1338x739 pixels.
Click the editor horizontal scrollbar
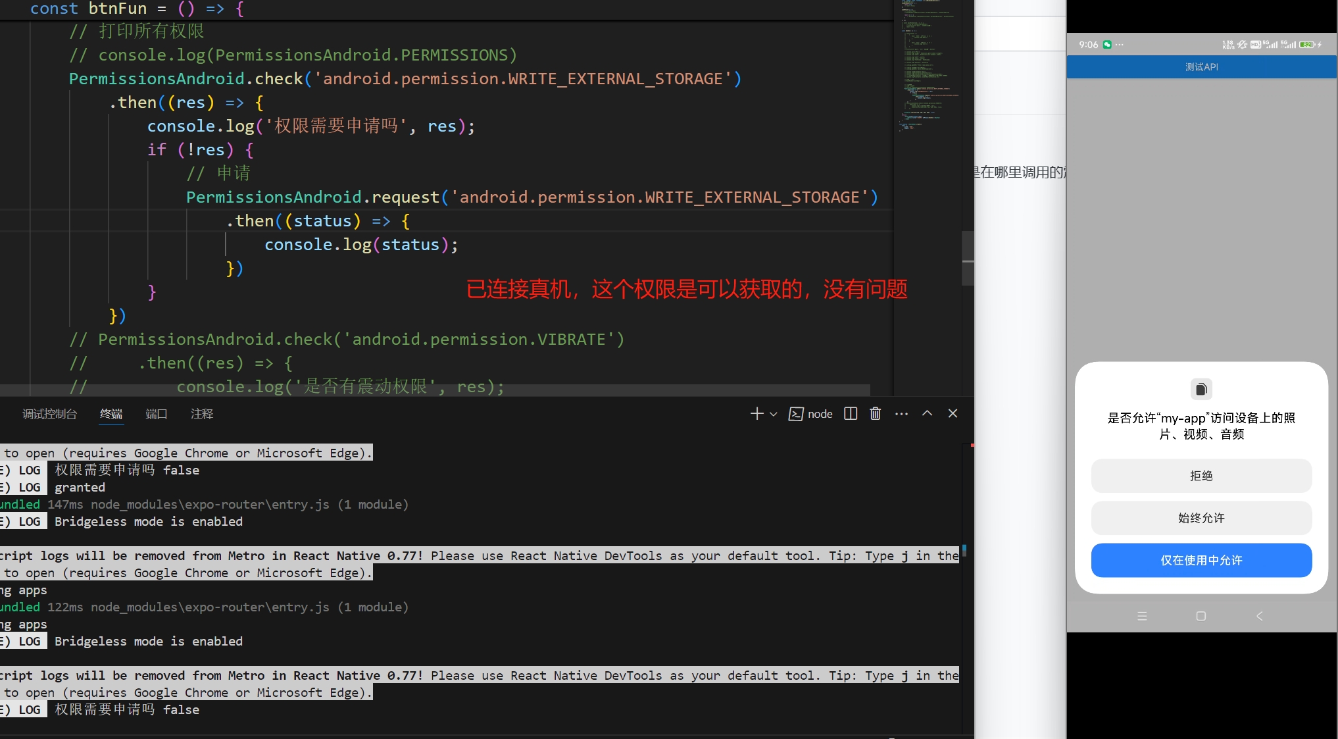[x=435, y=390]
